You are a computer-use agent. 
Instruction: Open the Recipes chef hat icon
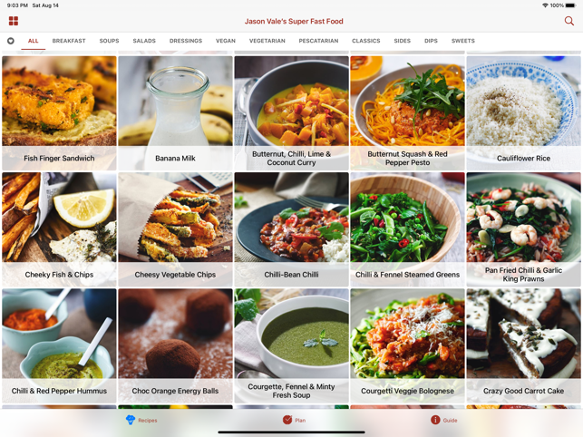pos(131,420)
